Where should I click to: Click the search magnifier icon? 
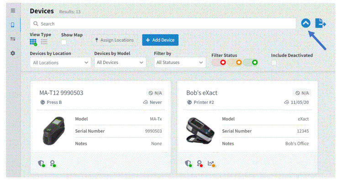tap(36, 24)
